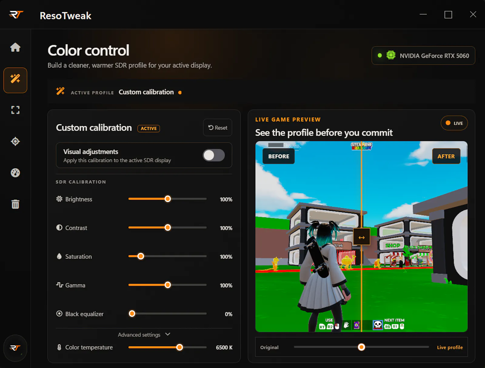Select the Color control magic wand sidebar icon
485x368 pixels.
pyautogui.click(x=15, y=80)
